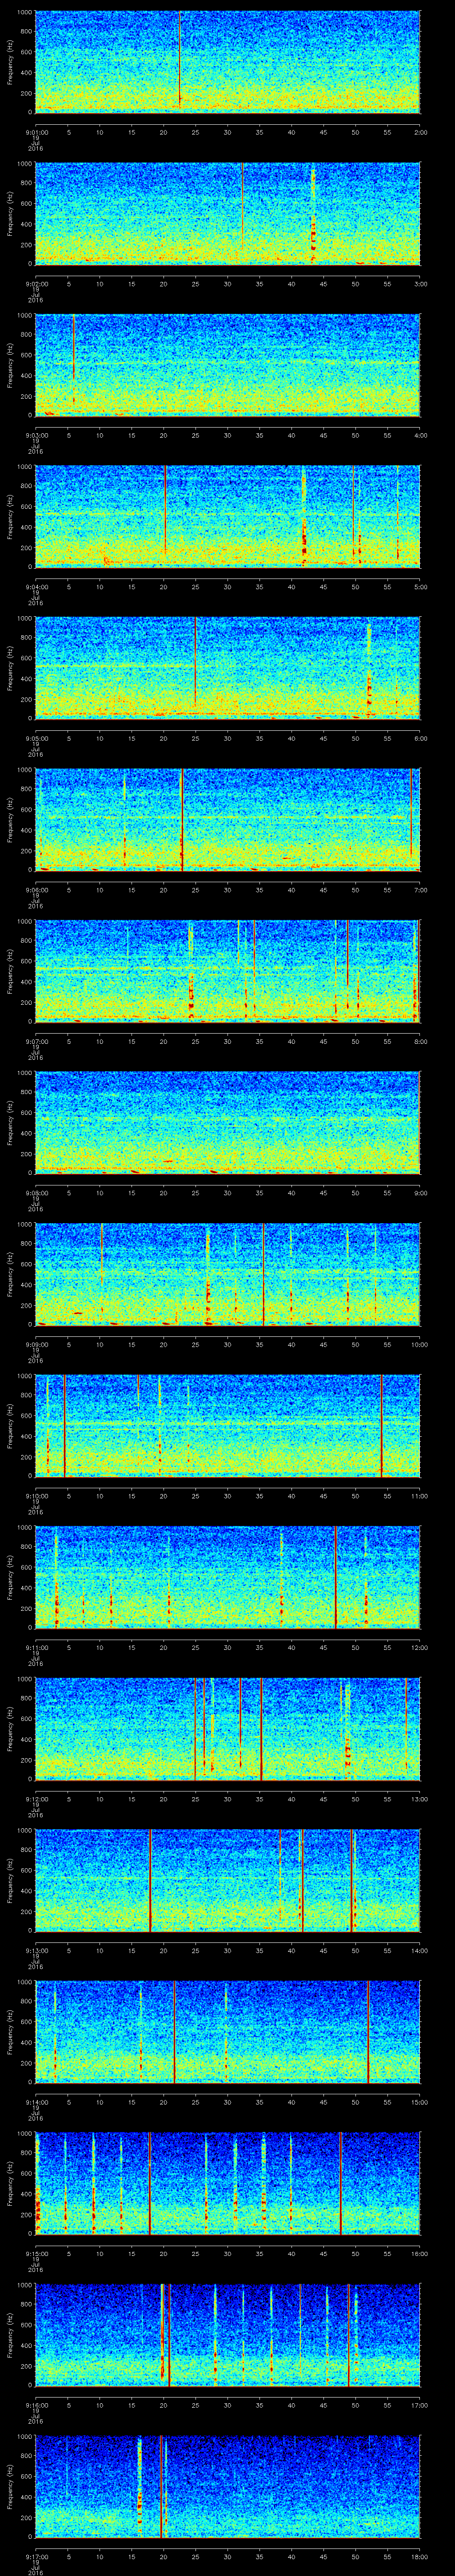Click the 9:10:00 time axis label
Viewport: 455px width, 2576px height.
[x=36, y=1496]
